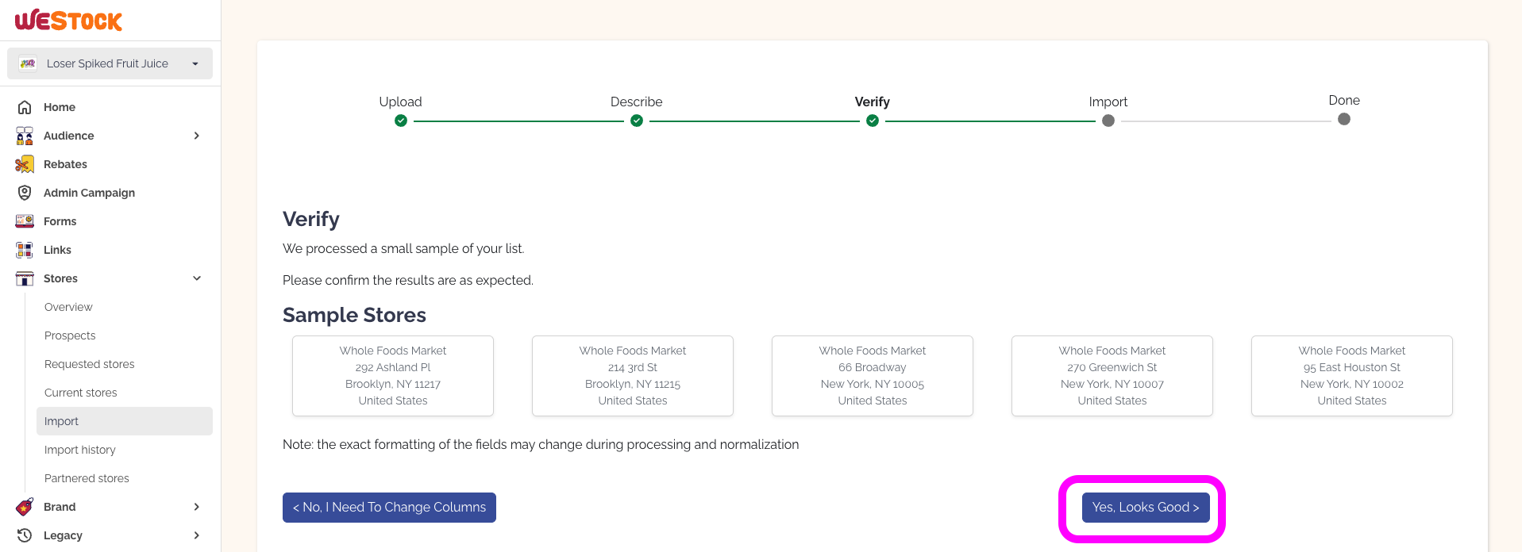Viewport: 1522px width, 552px height.
Task: Select the 214 3rd St store card
Action: click(x=633, y=376)
